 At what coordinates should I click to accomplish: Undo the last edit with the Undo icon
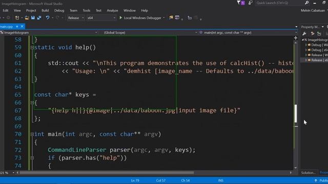(48, 18)
